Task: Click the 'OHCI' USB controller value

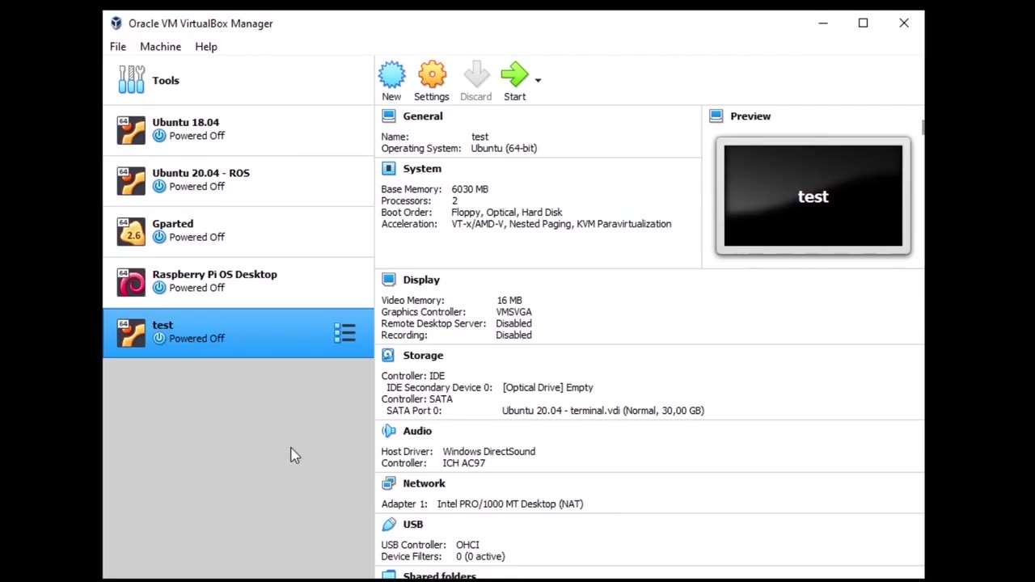Action: click(x=467, y=546)
